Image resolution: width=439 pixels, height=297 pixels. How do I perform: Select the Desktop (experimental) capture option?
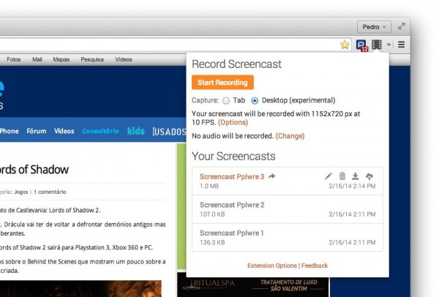(x=255, y=100)
